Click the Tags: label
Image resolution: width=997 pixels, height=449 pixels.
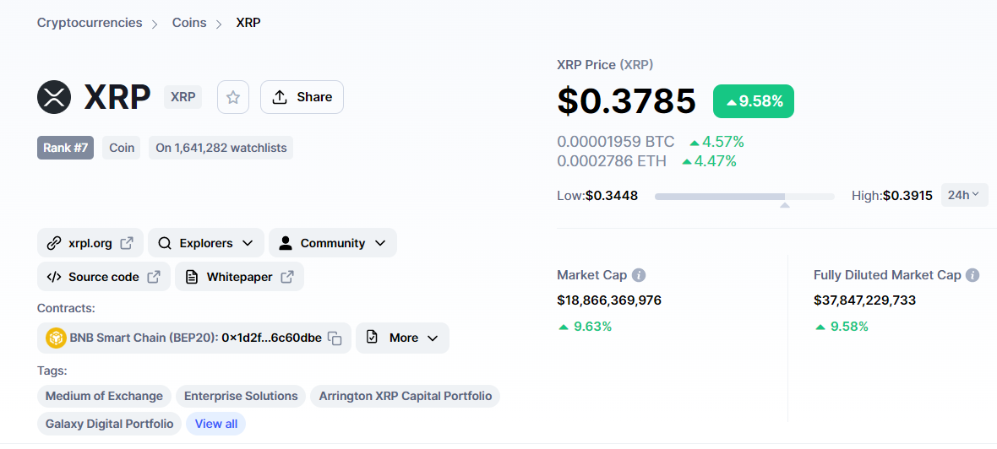click(52, 371)
